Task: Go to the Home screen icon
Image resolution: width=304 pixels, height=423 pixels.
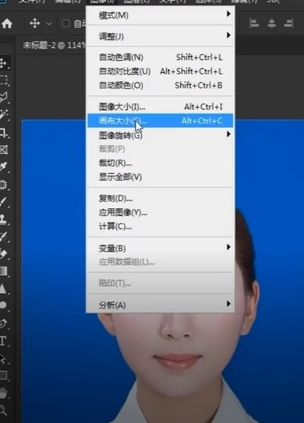Action: tap(6, 23)
